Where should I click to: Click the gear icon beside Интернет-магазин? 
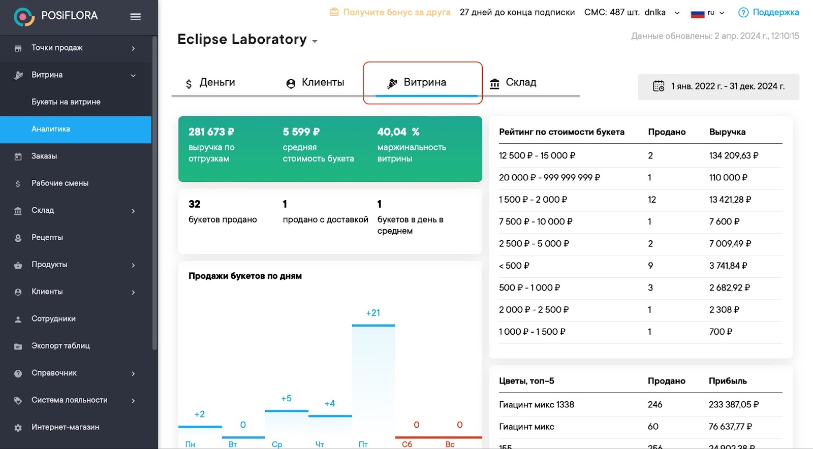[x=18, y=428]
